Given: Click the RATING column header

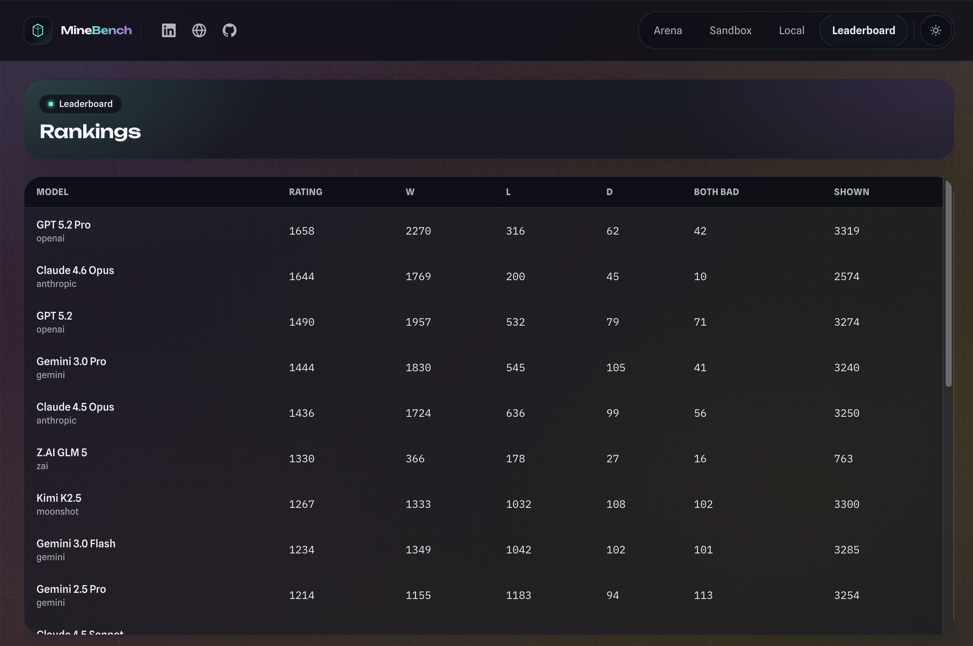Looking at the screenshot, I should [305, 192].
